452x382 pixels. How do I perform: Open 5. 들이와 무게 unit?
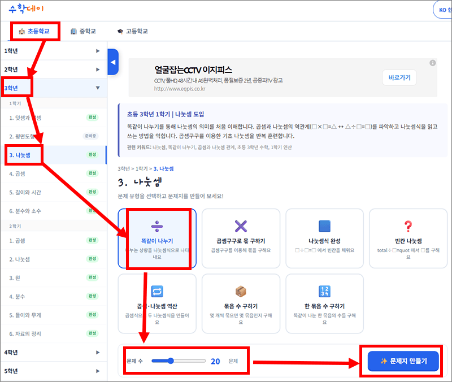tap(54, 315)
